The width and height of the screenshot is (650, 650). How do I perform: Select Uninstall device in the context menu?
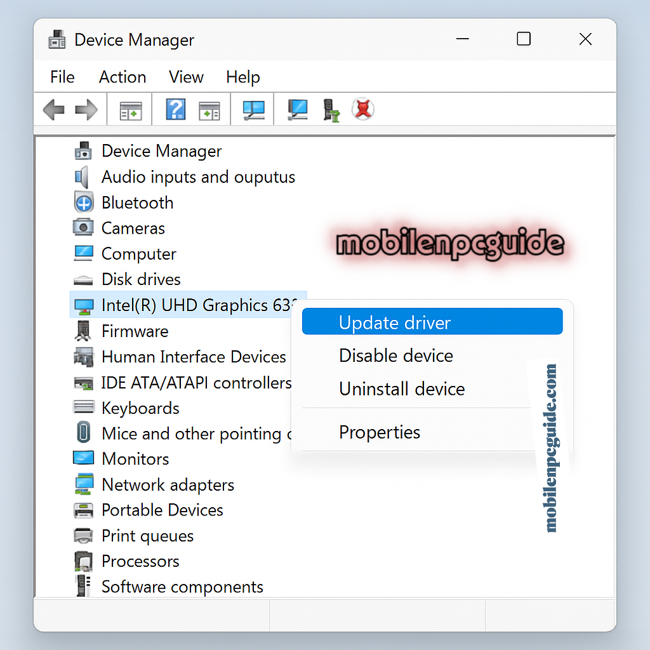click(x=402, y=389)
